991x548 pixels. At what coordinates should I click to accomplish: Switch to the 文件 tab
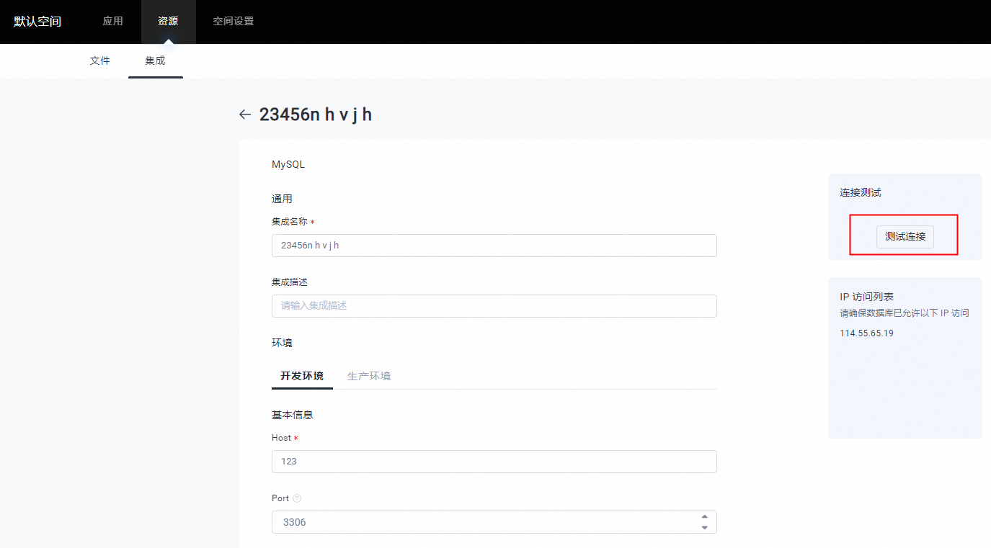point(100,60)
